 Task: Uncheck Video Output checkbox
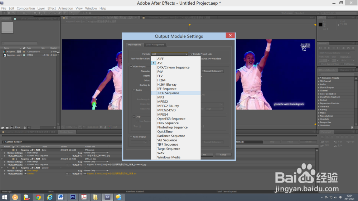tap(131, 66)
